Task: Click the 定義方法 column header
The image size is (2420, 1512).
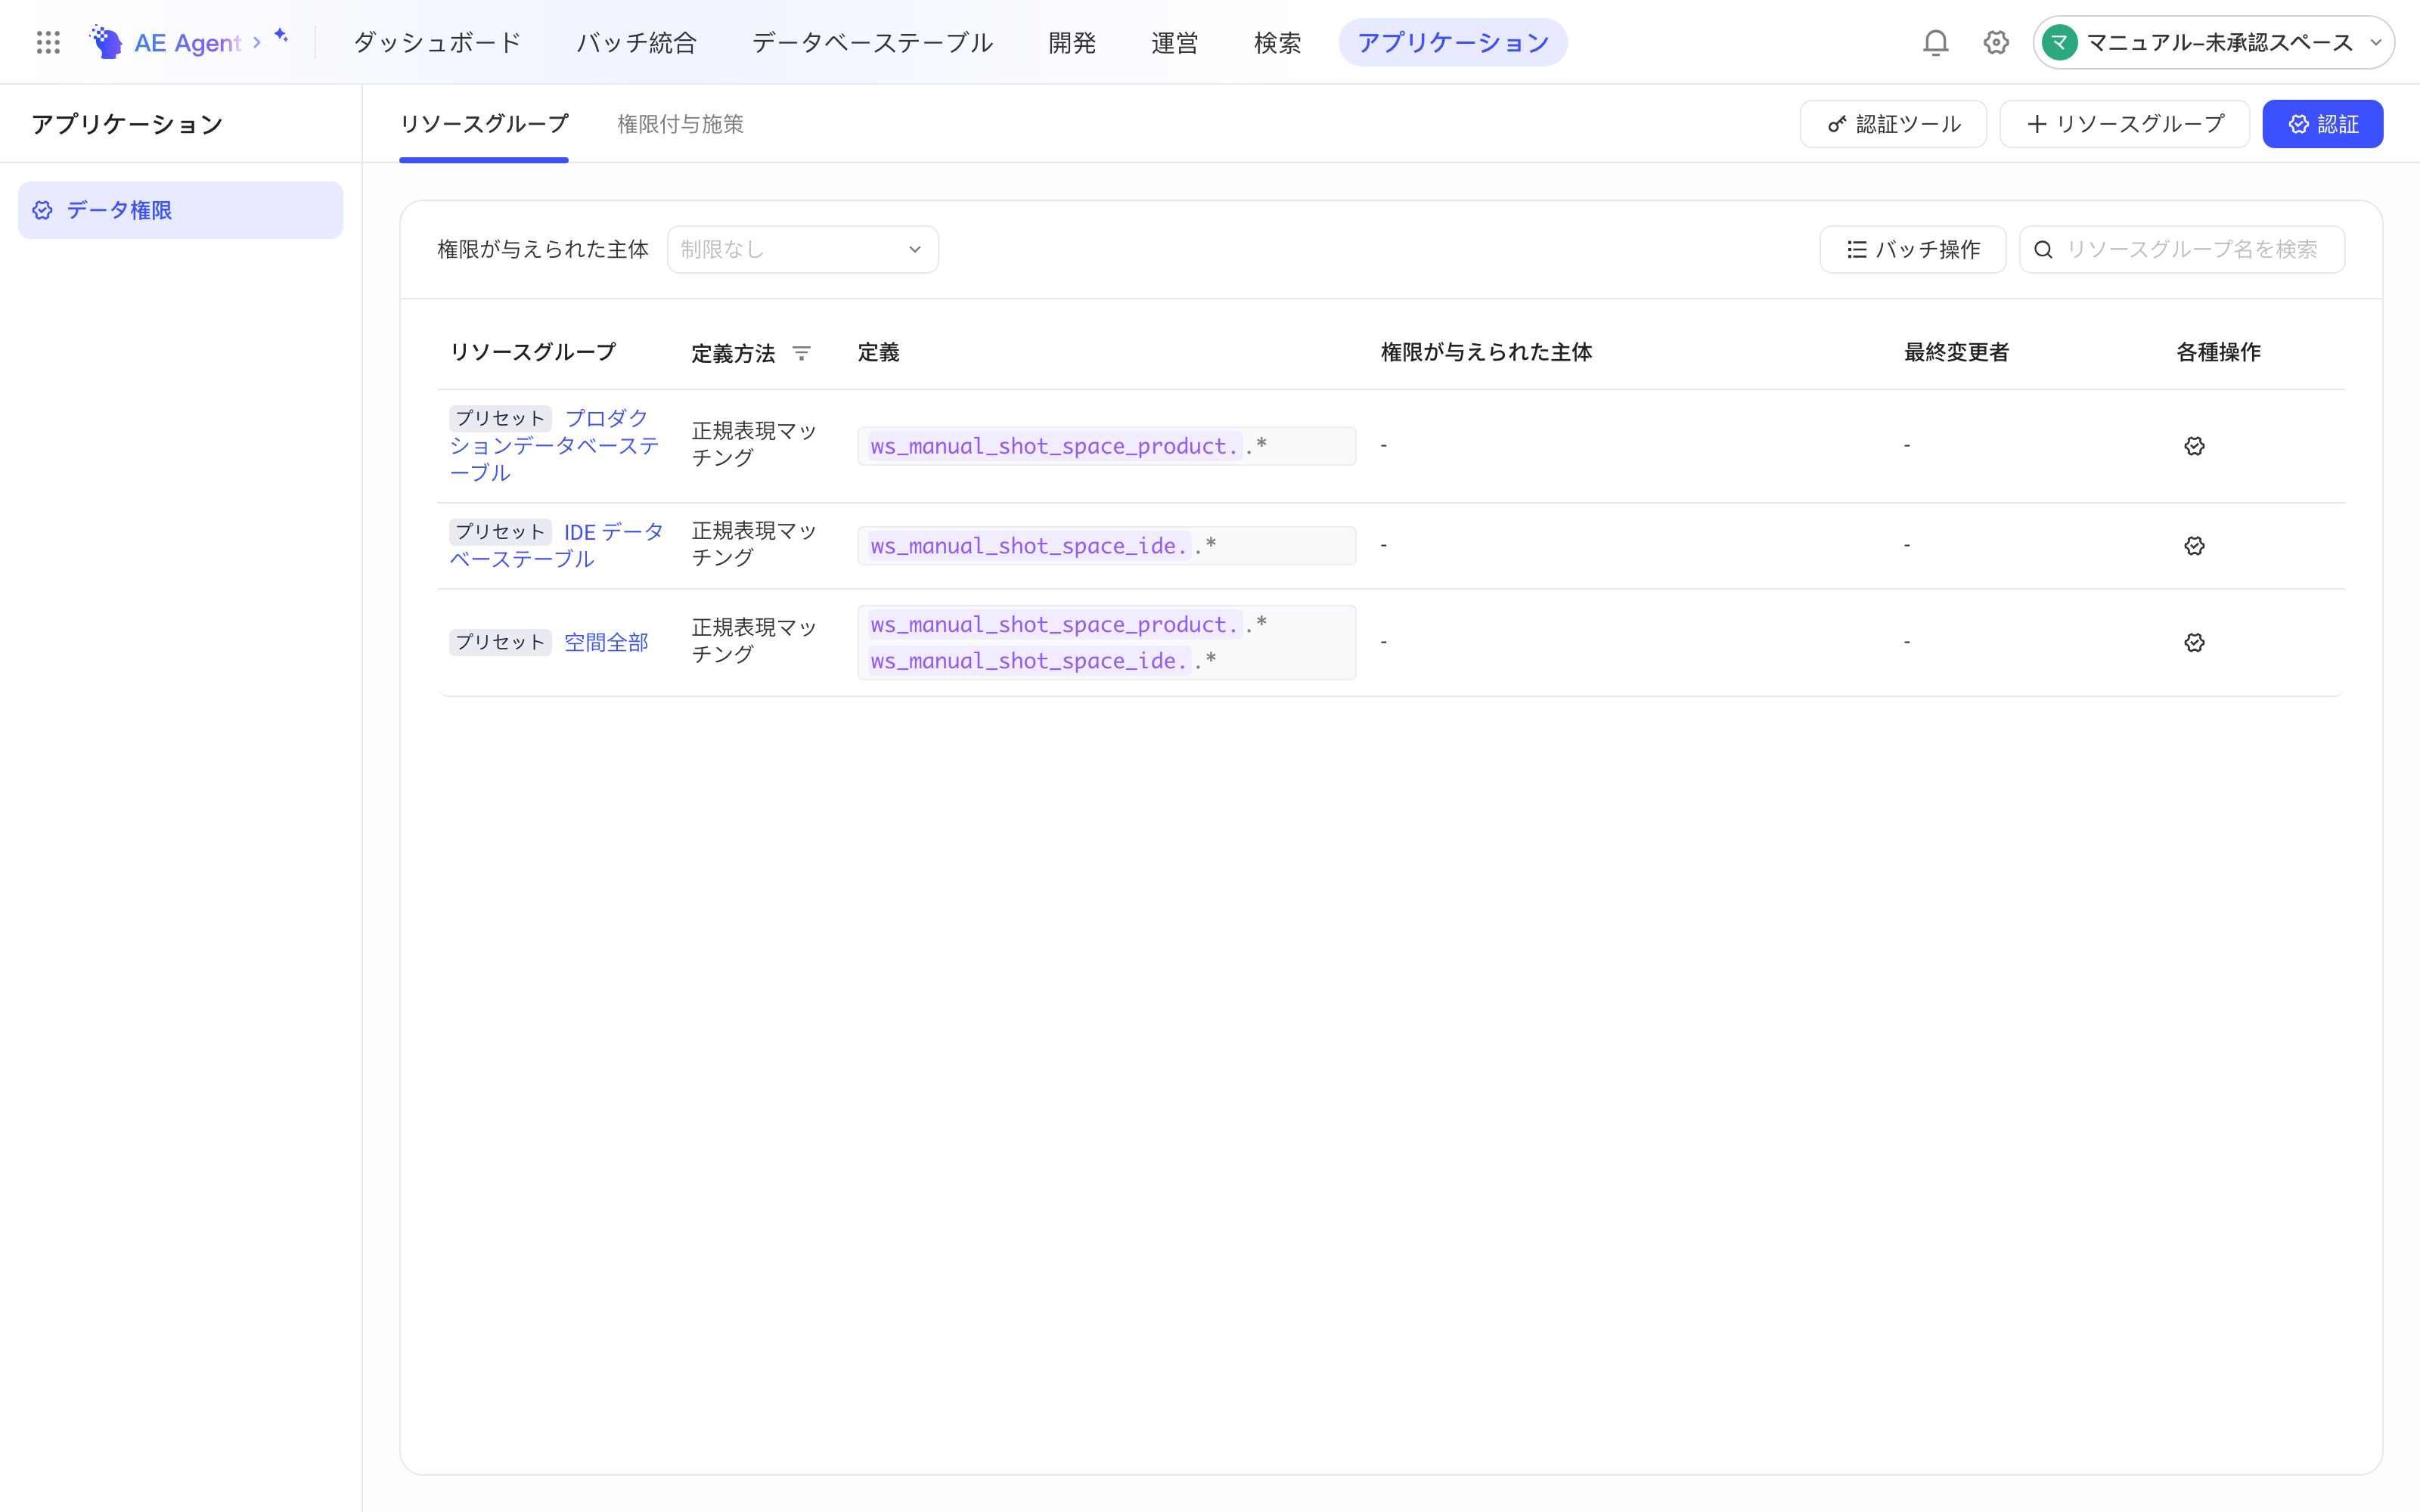Action: [x=733, y=353]
